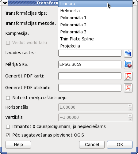The width and height of the screenshot is (138, 154).
Task: Choose Projekcija transformation type
Action: (x=95, y=46)
